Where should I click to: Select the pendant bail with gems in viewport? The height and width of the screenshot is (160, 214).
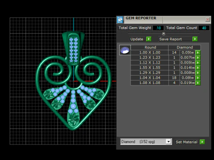tap(74, 48)
